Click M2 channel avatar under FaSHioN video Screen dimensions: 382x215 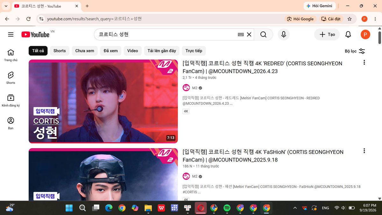[x=186, y=176]
